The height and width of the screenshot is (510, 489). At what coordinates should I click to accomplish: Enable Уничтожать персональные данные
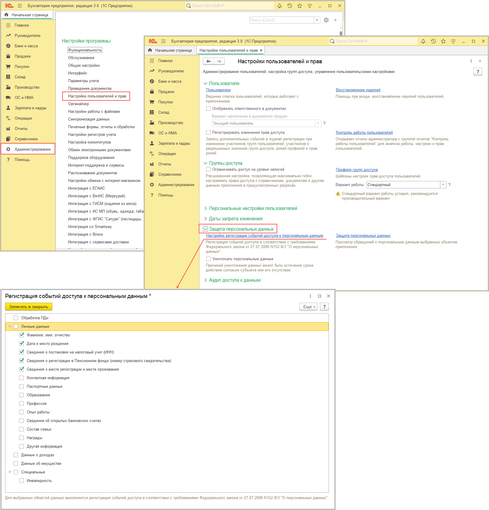coord(209,259)
